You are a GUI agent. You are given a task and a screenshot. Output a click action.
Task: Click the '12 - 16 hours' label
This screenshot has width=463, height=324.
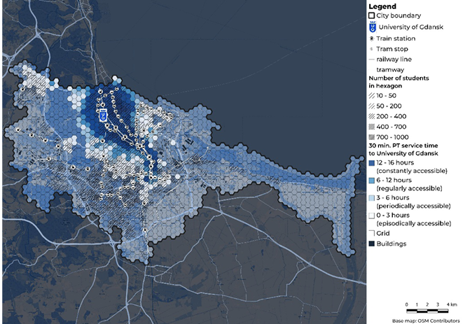point(395,162)
